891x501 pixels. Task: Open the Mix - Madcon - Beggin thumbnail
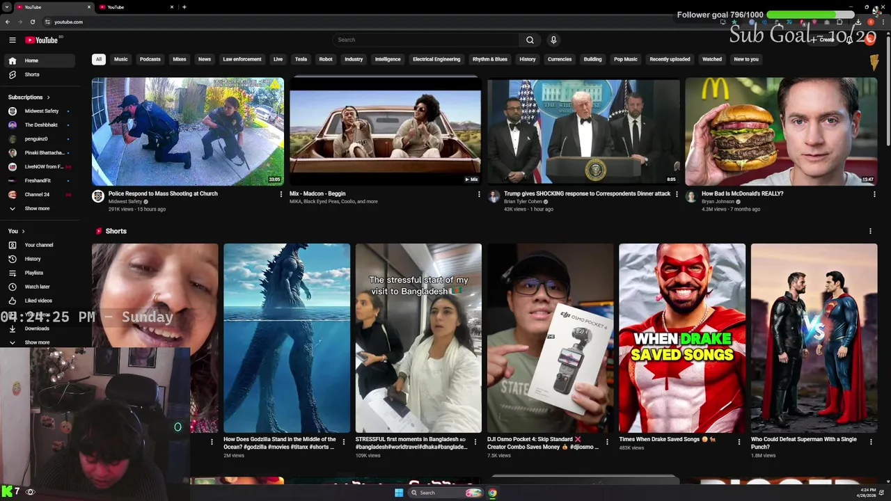tap(385, 132)
